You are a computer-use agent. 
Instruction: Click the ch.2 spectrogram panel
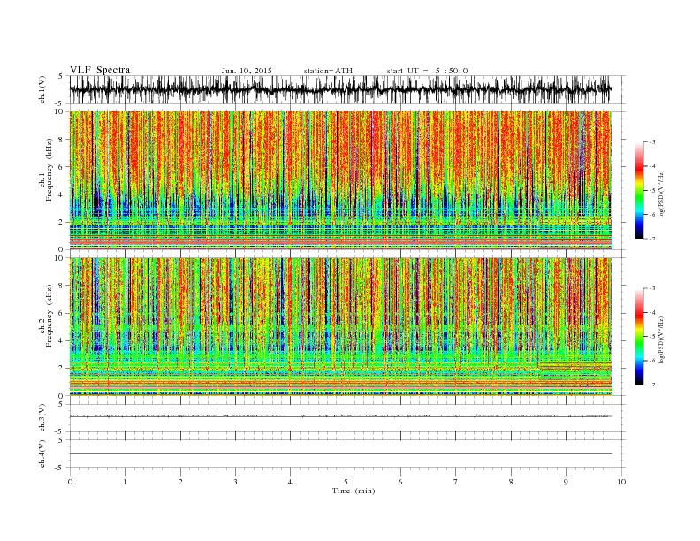[x=341, y=327]
